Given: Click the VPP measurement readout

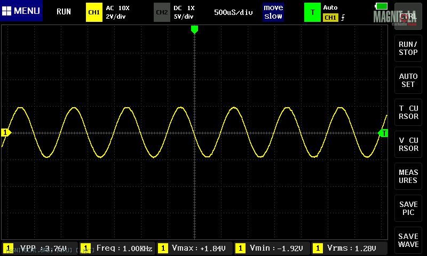Looking at the screenshot, I should [39, 248].
